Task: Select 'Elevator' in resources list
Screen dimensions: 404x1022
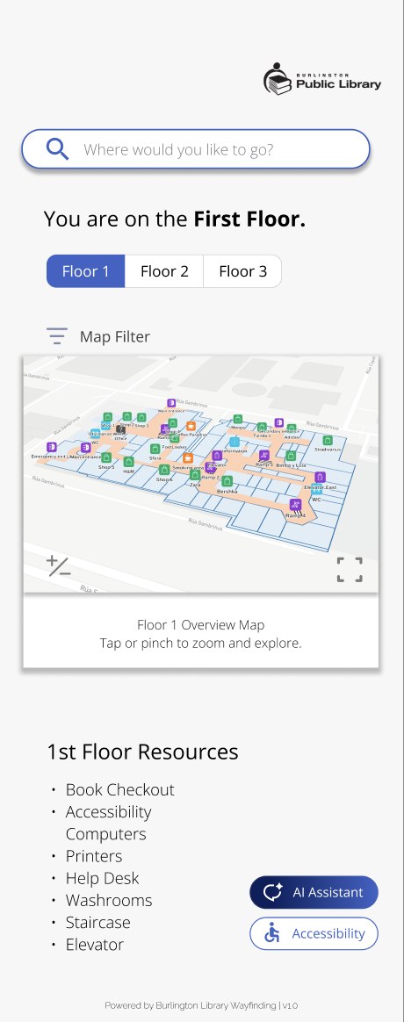Action: 95,945
